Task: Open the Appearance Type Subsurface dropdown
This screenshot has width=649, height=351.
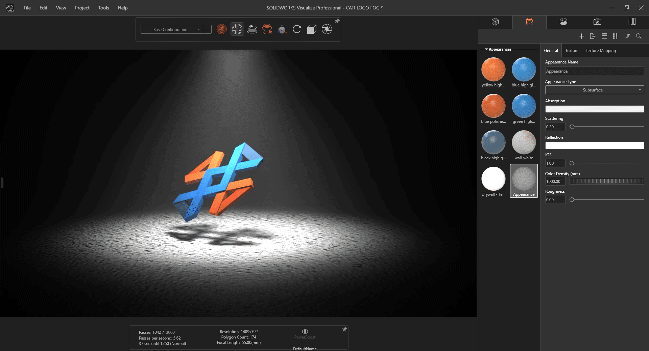Action: pos(594,90)
